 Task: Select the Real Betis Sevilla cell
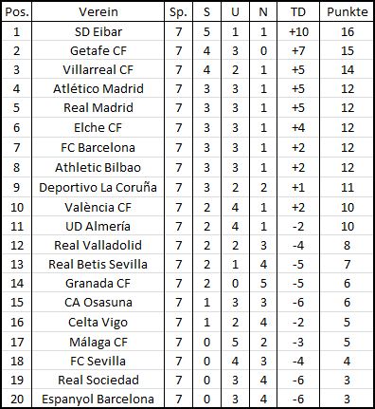coord(98,264)
